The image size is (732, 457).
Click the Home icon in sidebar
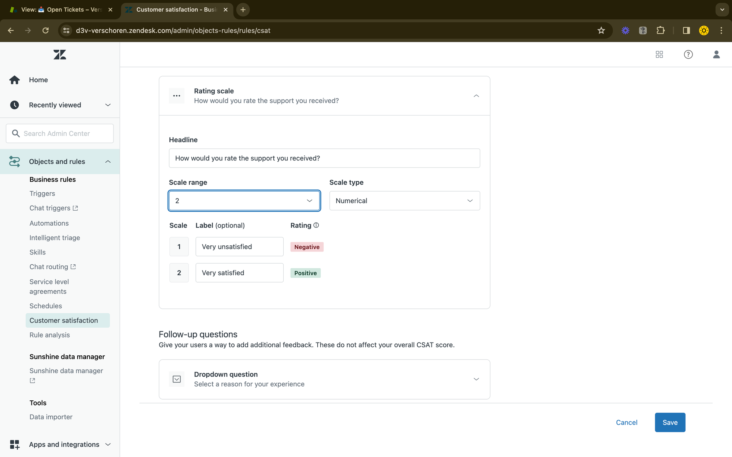click(15, 80)
